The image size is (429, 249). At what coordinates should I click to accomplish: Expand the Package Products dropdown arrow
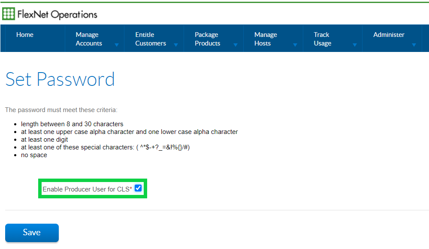[235, 45]
